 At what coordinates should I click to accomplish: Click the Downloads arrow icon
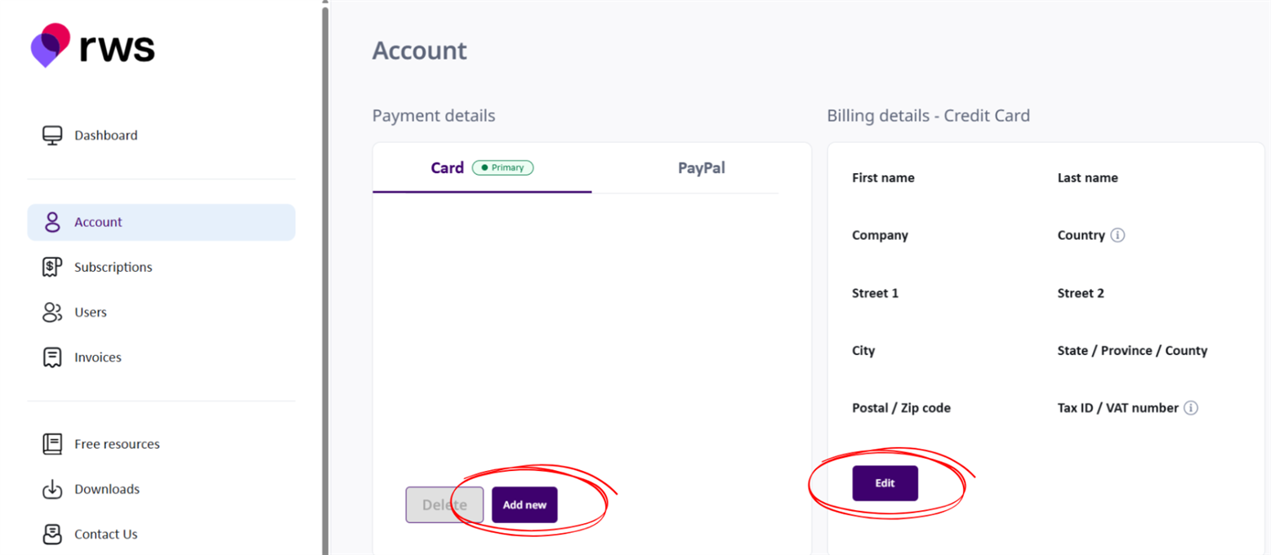[x=52, y=490]
